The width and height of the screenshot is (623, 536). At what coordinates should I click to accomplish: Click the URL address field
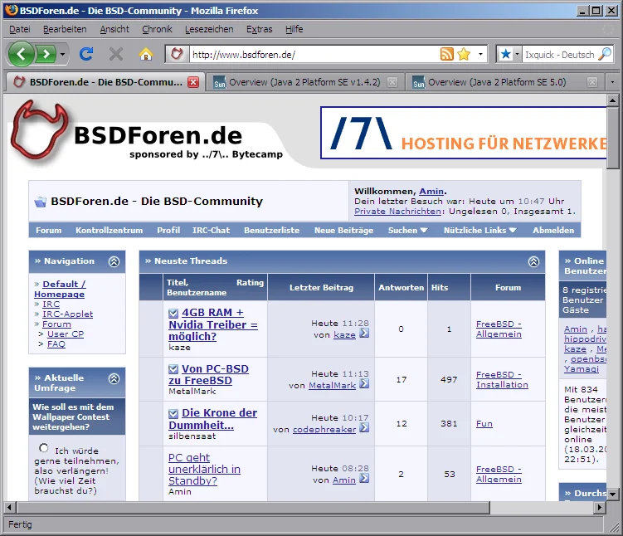click(314, 55)
